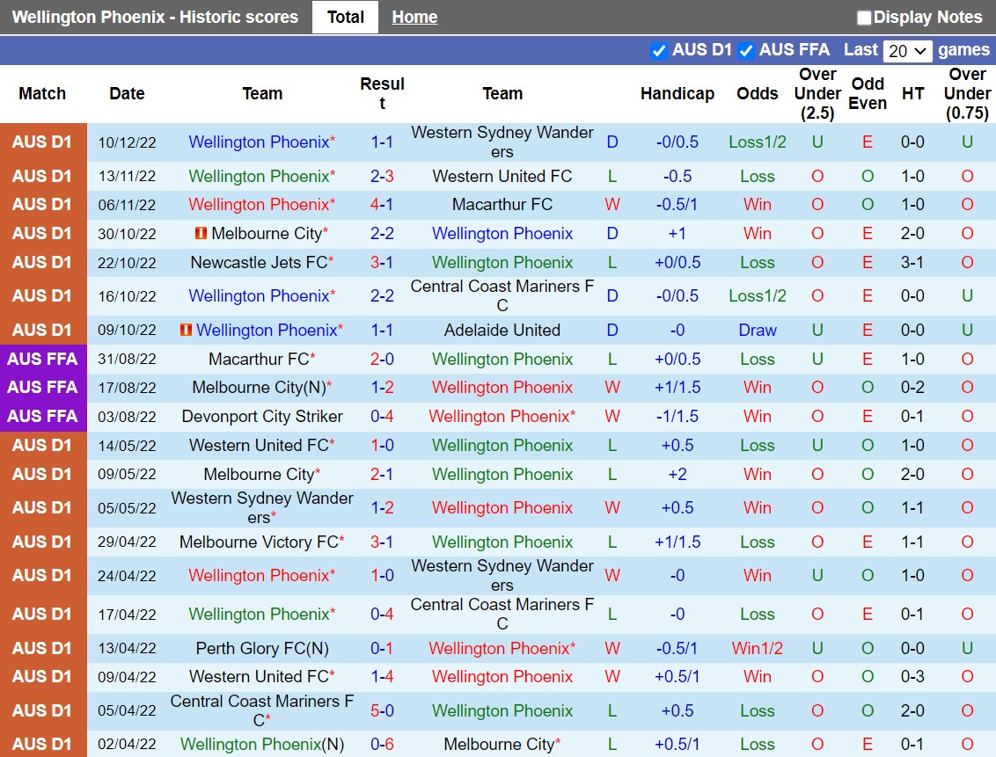The height and width of the screenshot is (757, 996).
Task: Open Wellington Phoenix link on 10/12/22 row
Action: pyautogui.click(x=261, y=142)
